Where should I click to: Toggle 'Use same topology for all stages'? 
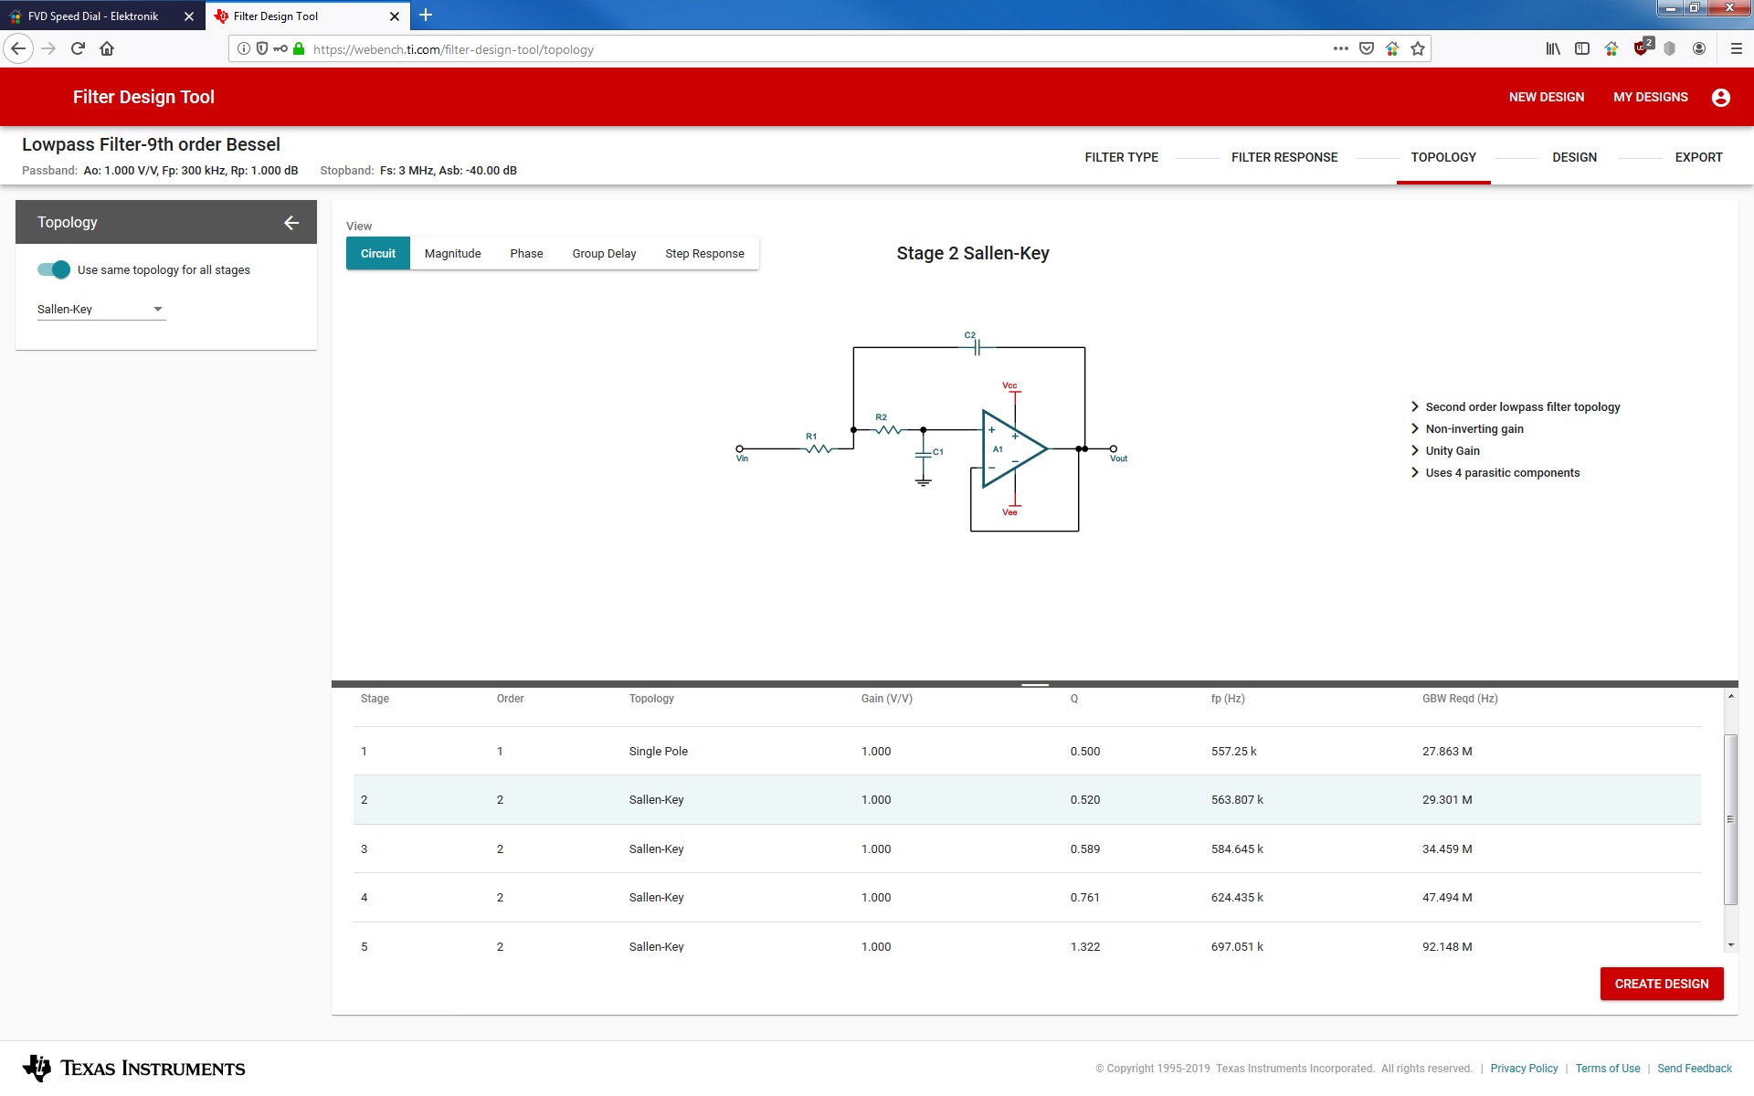pyautogui.click(x=54, y=269)
